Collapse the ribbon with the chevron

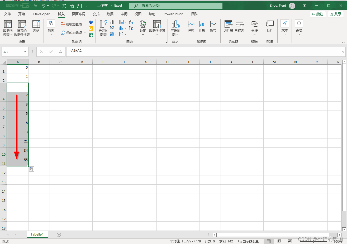[343, 42]
